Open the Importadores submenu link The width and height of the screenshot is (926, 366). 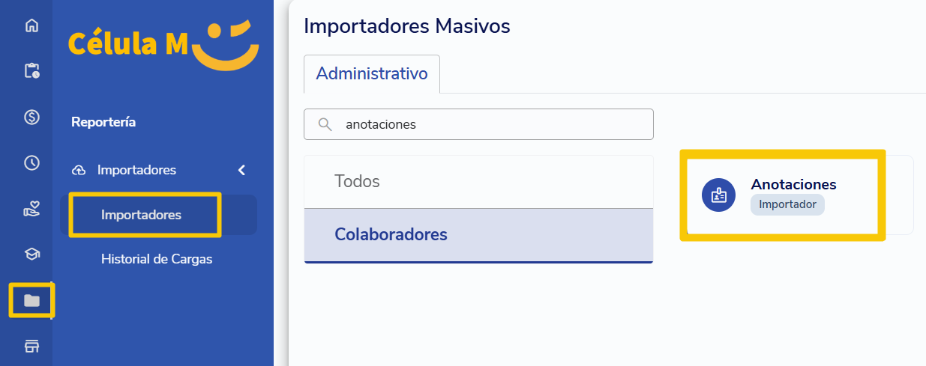[141, 215]
